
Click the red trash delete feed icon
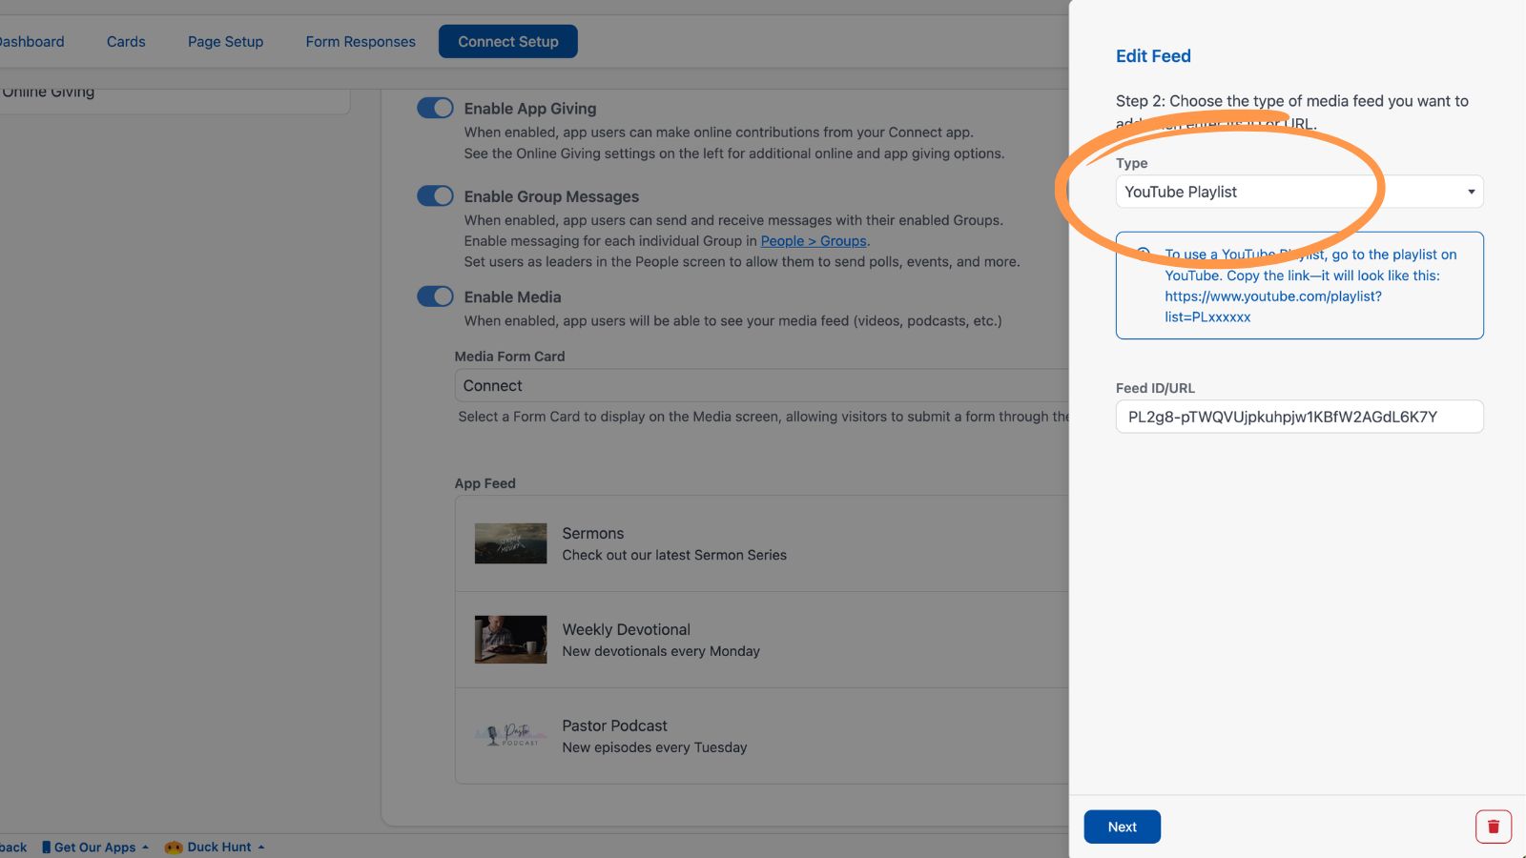coord(1493,827)
